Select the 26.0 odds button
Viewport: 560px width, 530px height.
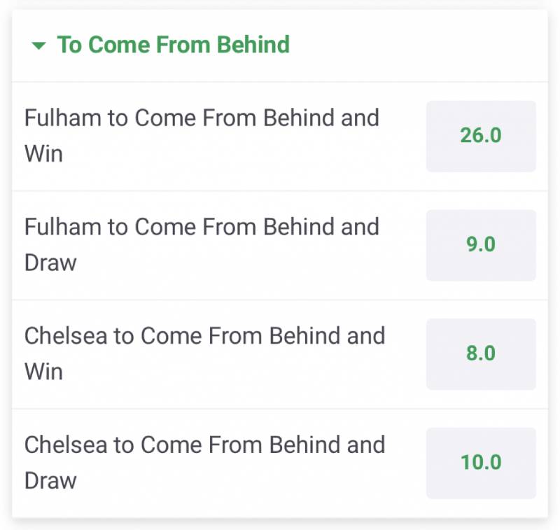point(481,136)
